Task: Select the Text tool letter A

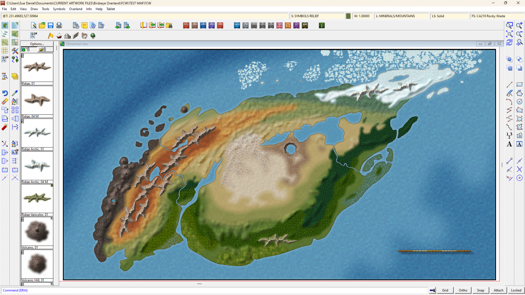Action: [x=509, y=144]
